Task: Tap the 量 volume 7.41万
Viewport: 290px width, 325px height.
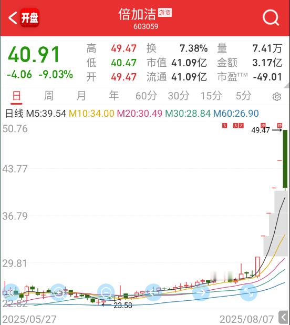Action: click(267, 48)
